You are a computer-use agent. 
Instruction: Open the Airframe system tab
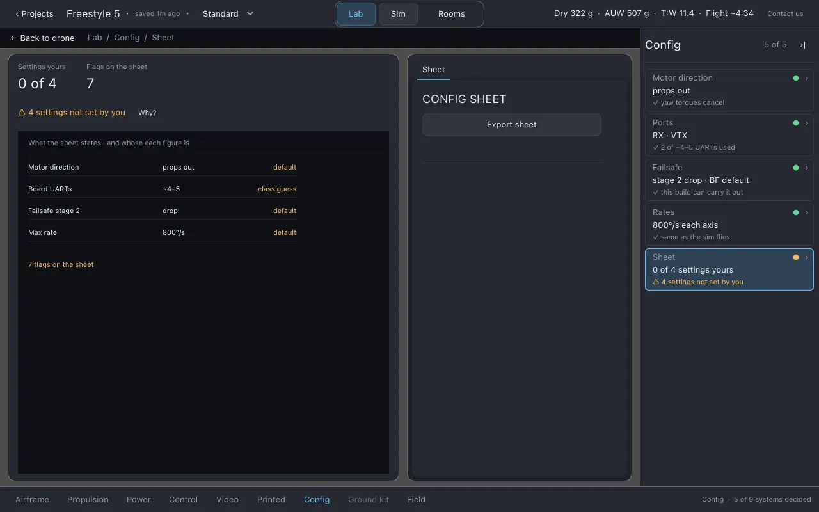32,500
